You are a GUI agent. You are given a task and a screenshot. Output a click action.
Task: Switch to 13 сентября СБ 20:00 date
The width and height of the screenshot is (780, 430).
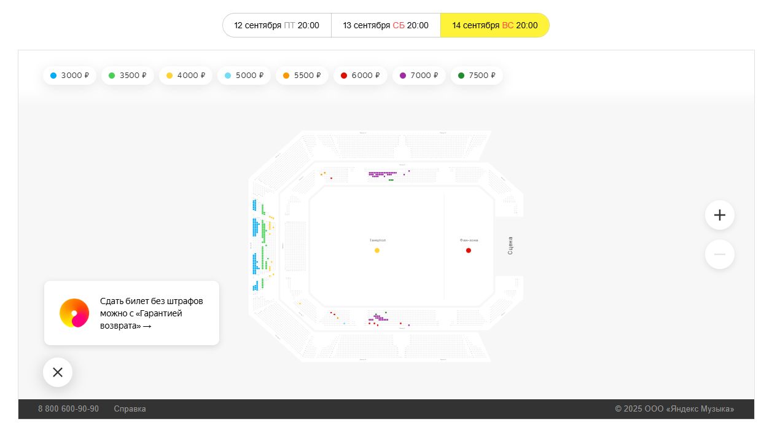tap(386, 25)
